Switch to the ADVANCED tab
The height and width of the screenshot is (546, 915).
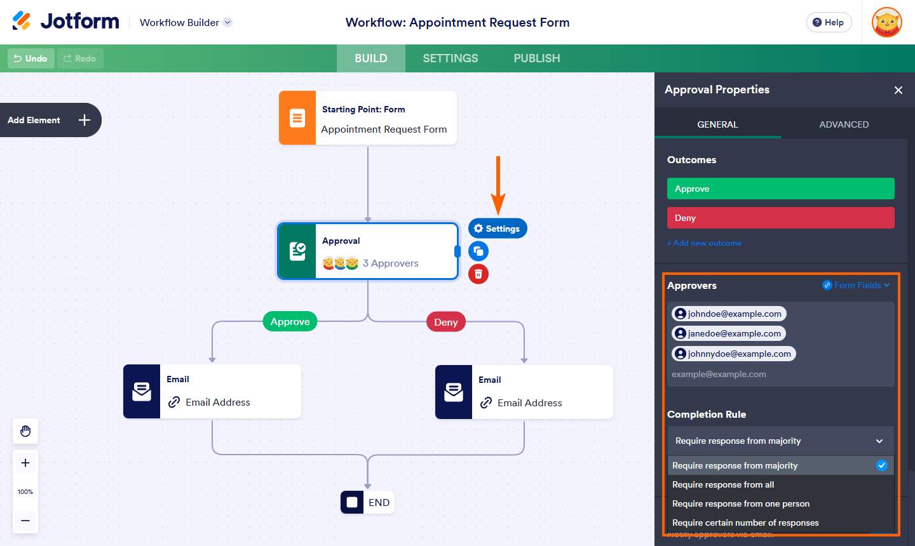point(844,124)
